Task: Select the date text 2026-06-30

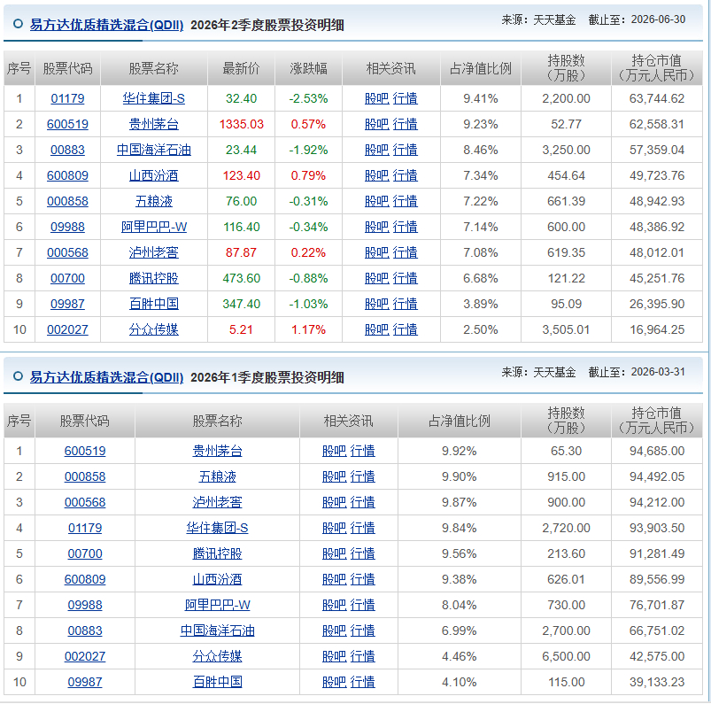Action: pyautogui.click(x=658, y=19)
